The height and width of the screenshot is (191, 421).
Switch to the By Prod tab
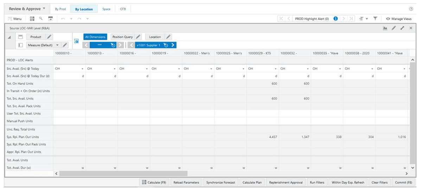[x=60, y=9]
